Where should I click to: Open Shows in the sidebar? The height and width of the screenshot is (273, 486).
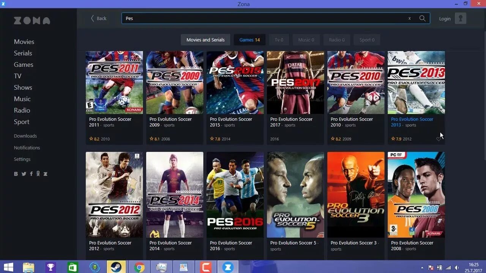pos(23,87)
